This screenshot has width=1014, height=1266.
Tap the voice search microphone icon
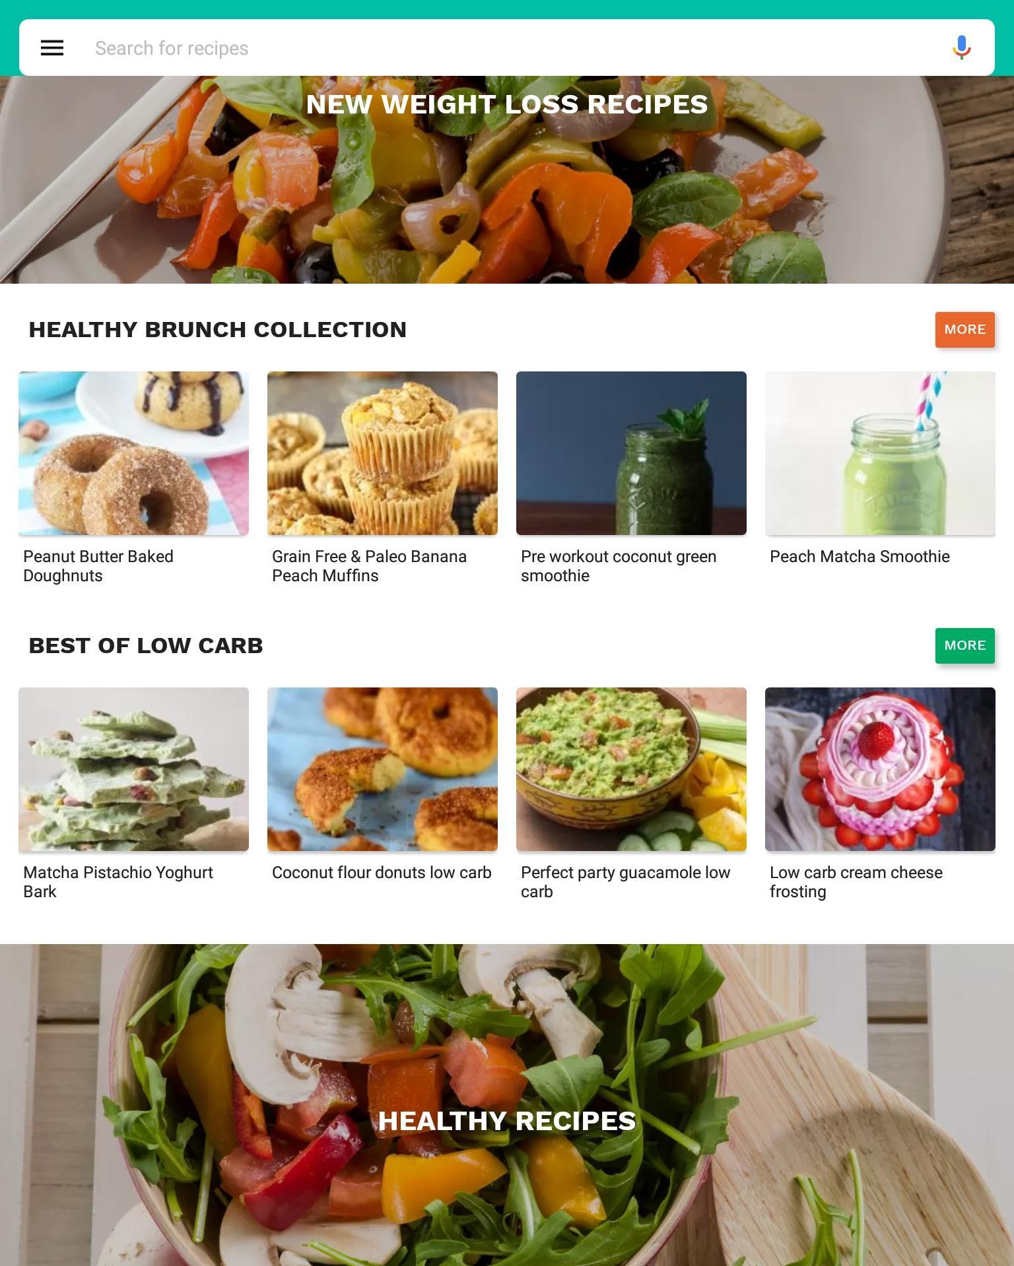pos(961,47)
